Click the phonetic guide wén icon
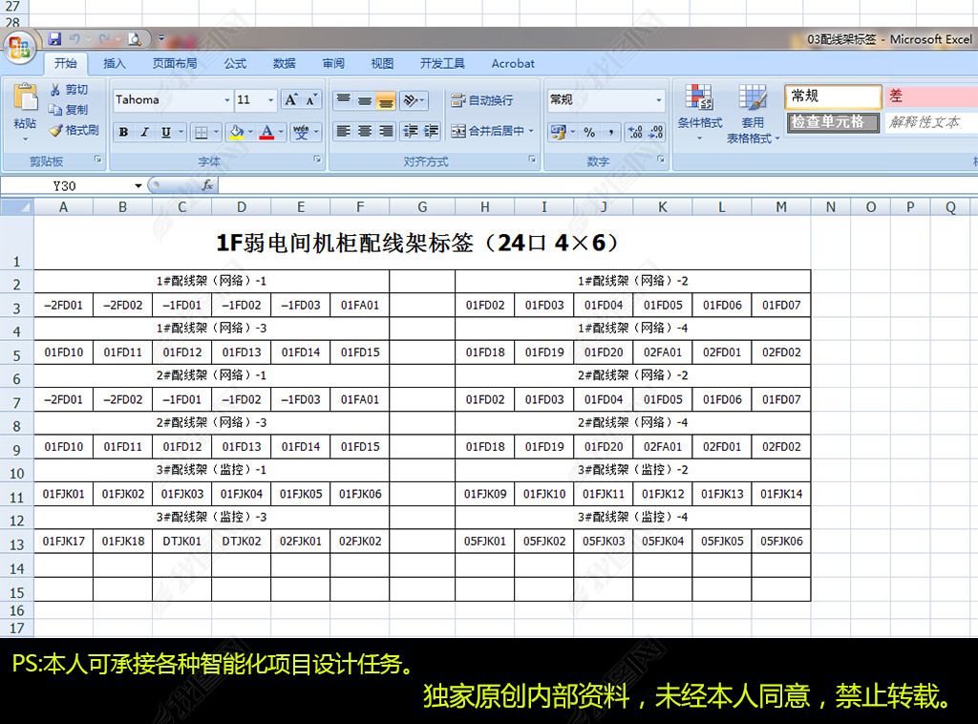The height and width of the screenshot is (724, 978). click(x=301, y=132)
